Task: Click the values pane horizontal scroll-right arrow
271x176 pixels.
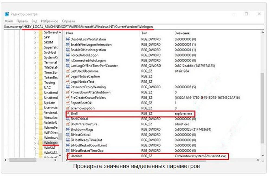Action: point(258,160)
